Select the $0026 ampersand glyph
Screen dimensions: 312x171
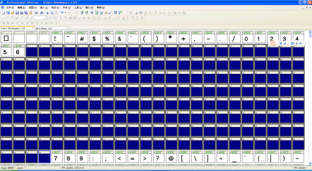pos(121,37)
